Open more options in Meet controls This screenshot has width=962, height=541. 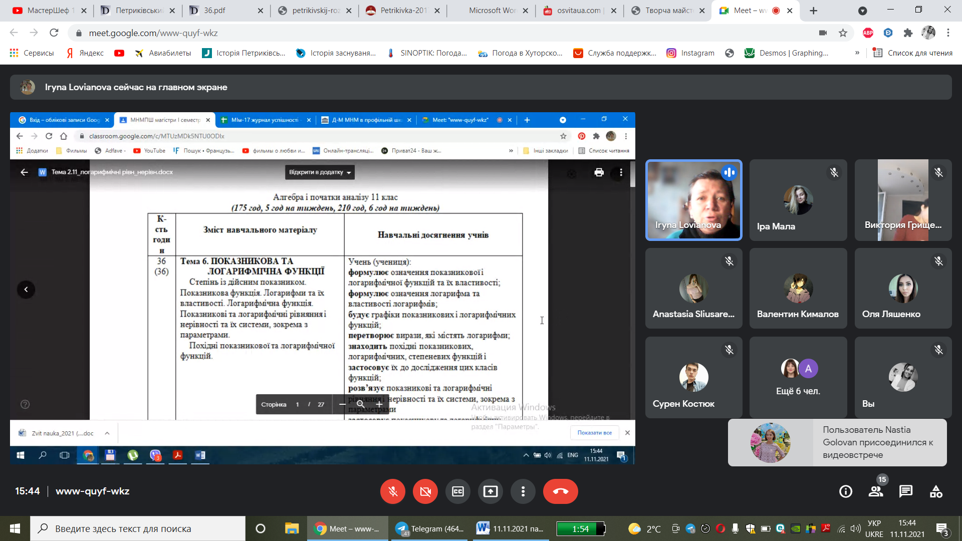523,491
